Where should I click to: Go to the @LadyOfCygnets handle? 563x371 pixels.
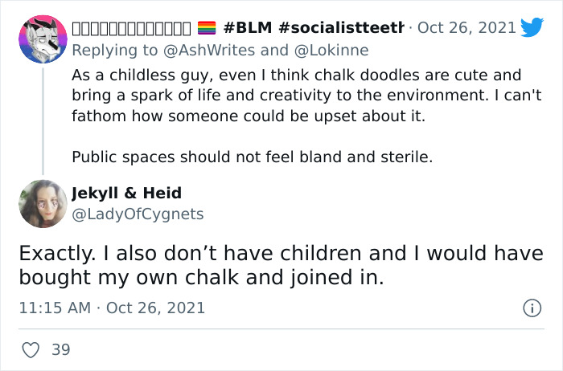click(x=138, y=214)
